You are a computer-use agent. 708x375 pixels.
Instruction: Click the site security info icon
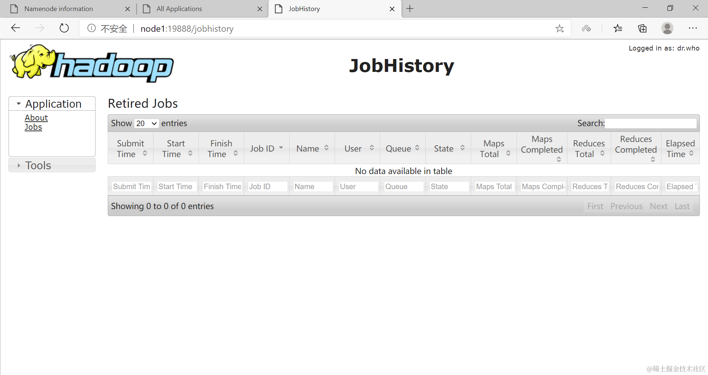tap(91, 28)
